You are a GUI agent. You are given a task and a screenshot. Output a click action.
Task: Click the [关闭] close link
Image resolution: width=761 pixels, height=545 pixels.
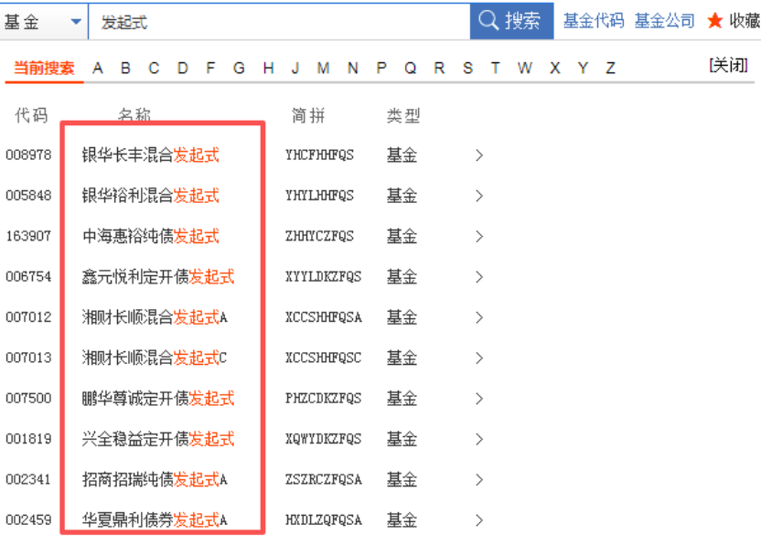click(x=728, y=65)
